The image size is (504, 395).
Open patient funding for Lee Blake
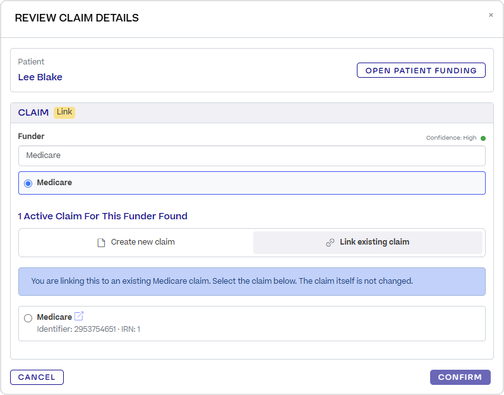click(x=421, y=70)
